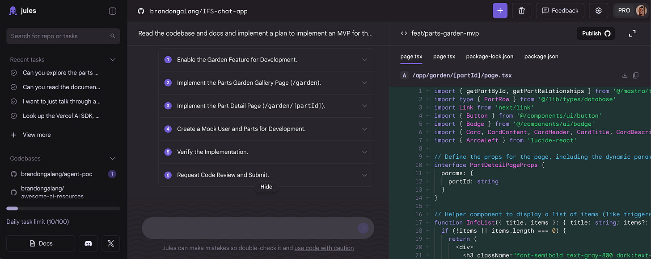Click the badge showing 1 on agent-poc
This screenshot has height=259, width=651.
point(112,174)
